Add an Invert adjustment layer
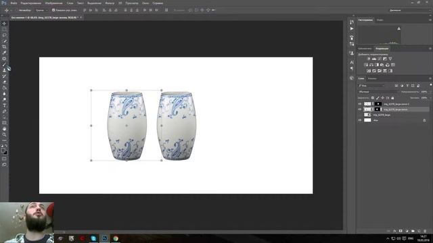The image size is (433, 243). (368, 71)
